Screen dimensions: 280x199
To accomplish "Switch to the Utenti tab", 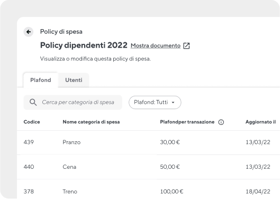I will (74, 80).
